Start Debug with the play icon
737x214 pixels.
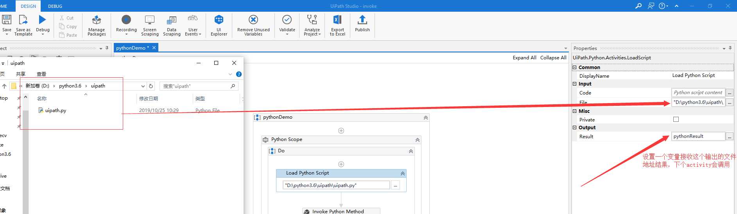(43, 20)
